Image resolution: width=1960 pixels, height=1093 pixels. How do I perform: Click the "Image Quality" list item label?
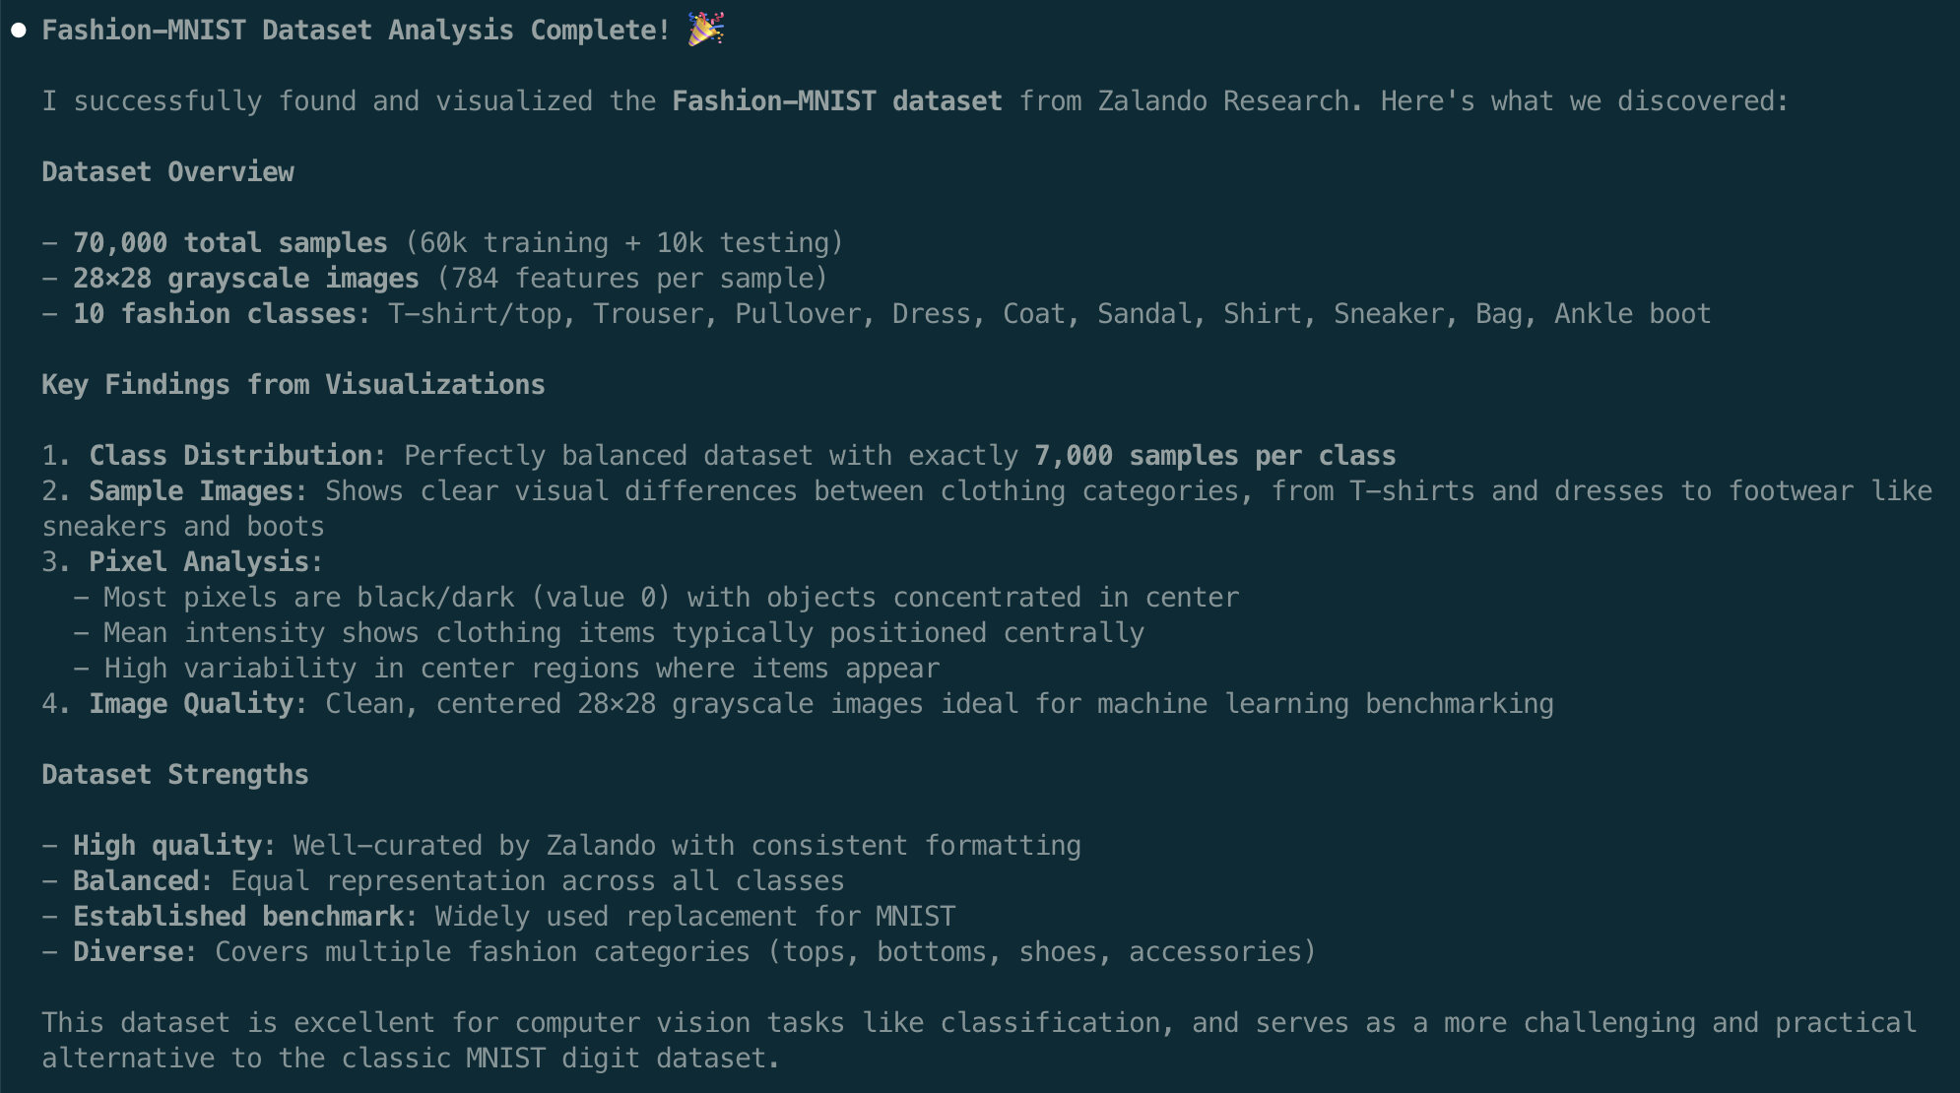(x=194, y=704)
